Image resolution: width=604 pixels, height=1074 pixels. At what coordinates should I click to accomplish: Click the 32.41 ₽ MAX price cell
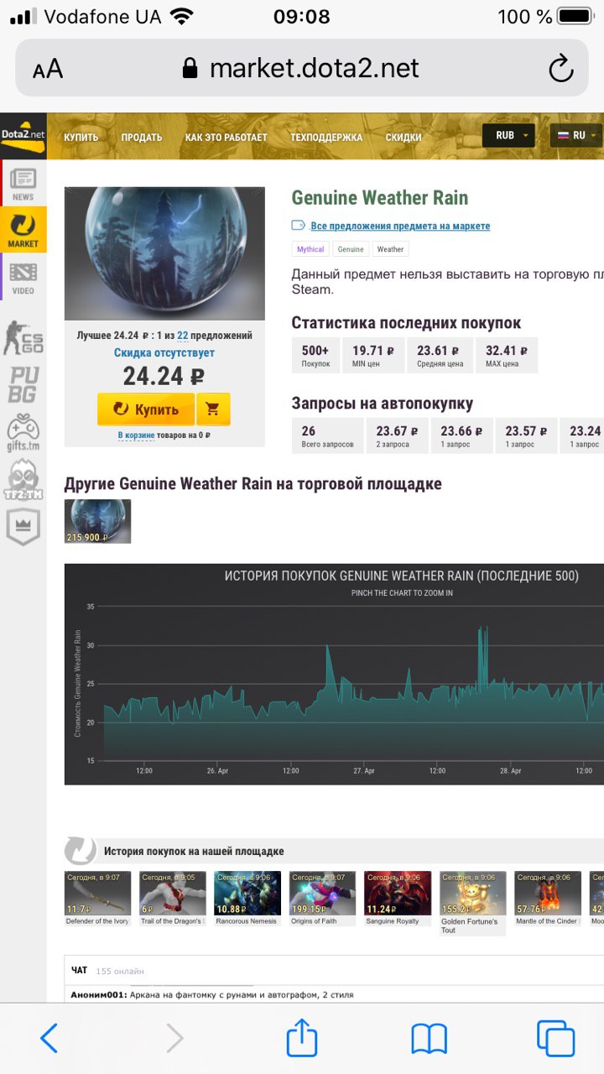pos(507,355)
